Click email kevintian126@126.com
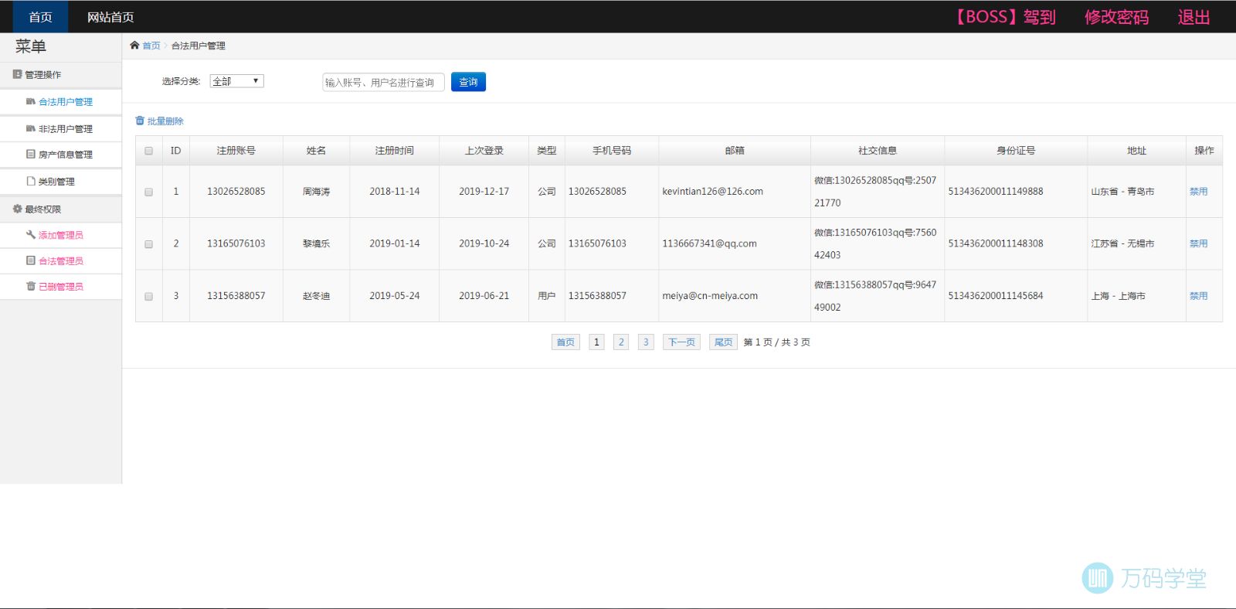Viewport: 1236px width, 609px height. [x=712, y=192]
